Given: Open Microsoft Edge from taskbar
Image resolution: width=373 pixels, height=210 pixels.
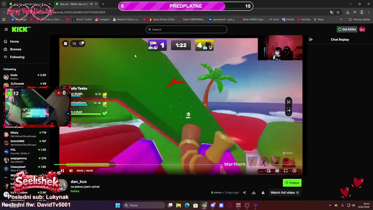Looking at the screenshot, I should 187,205.
